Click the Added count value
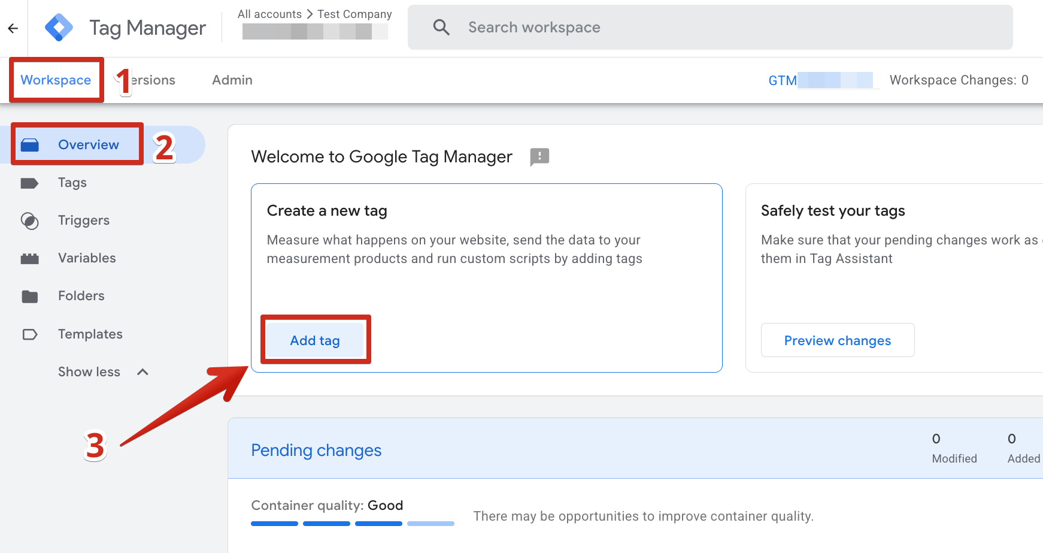The height and width of the screenshot is (553, 1043). point(1012,439)
